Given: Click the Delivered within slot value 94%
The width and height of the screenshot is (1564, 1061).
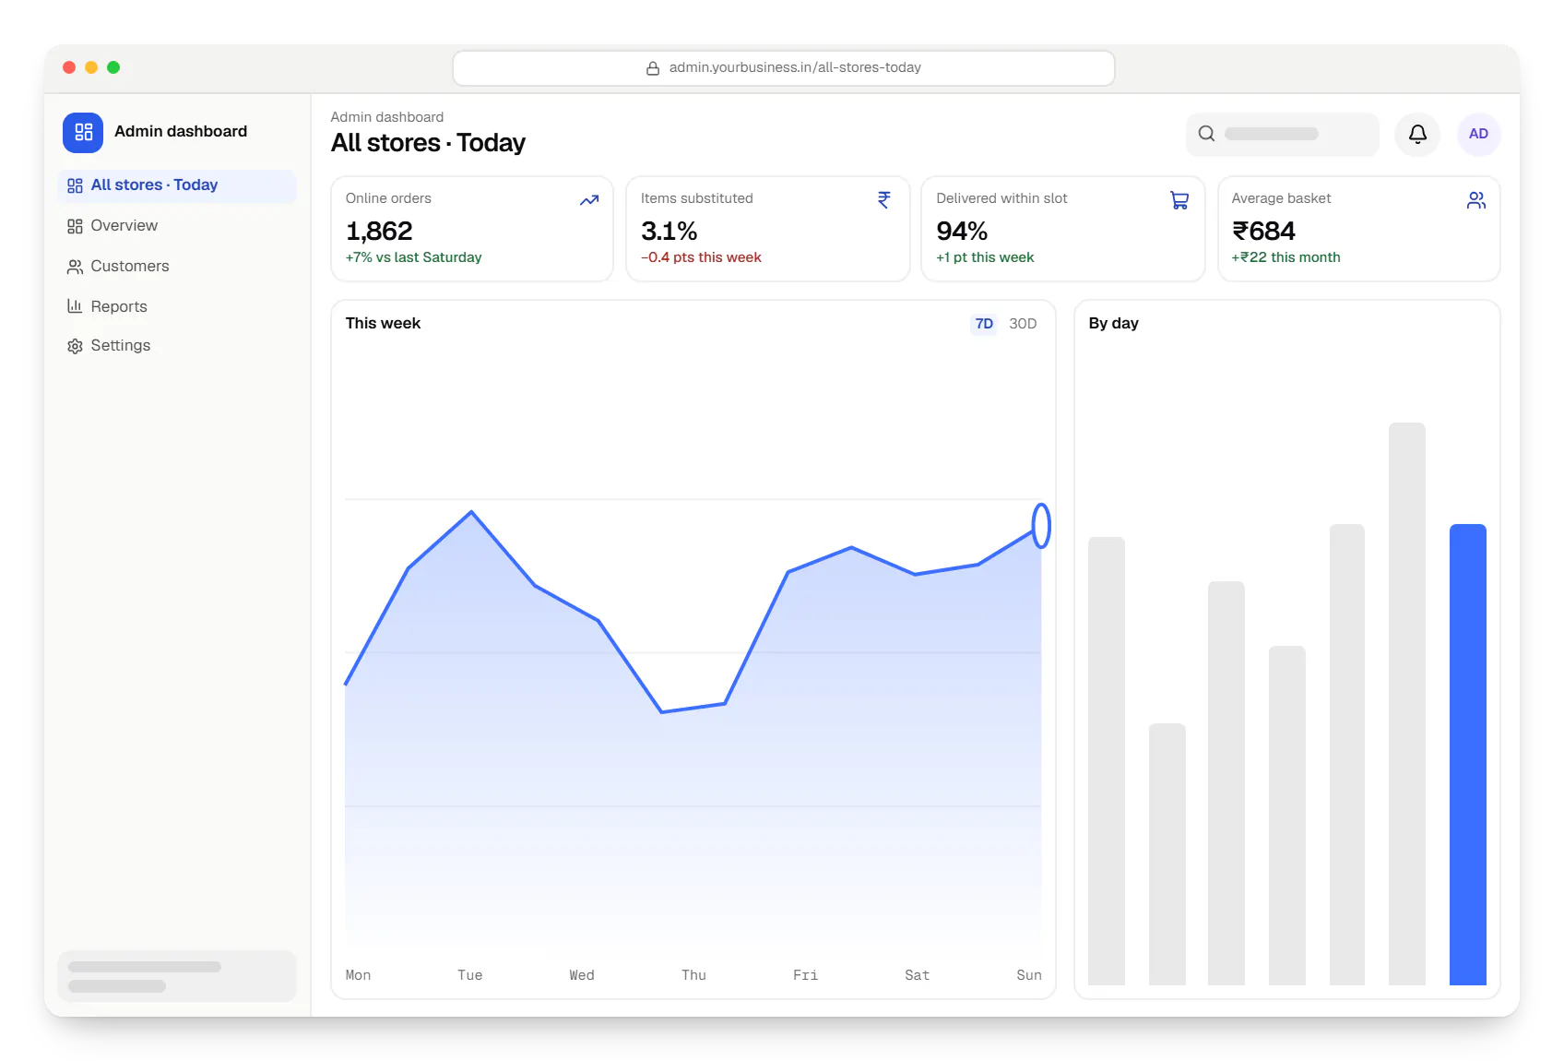Looking at the screenshot, I should 962,231.
